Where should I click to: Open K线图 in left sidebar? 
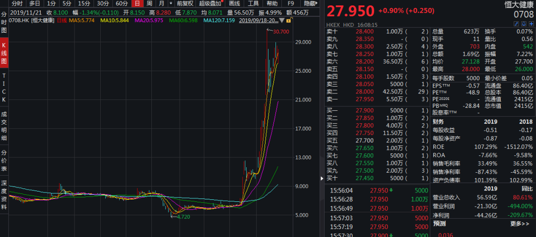4,53
